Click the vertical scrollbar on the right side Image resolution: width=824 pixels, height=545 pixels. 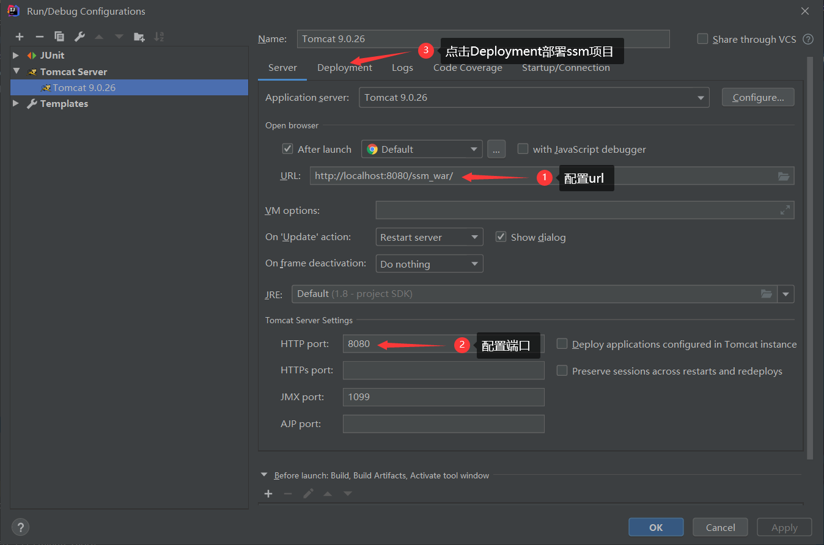tap(811, 258)
